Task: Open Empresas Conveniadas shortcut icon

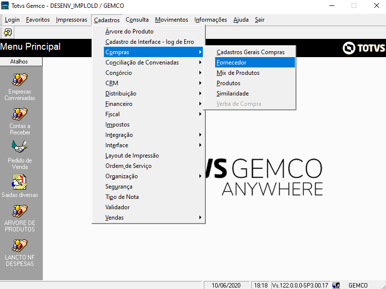Action: coord(20,80)
